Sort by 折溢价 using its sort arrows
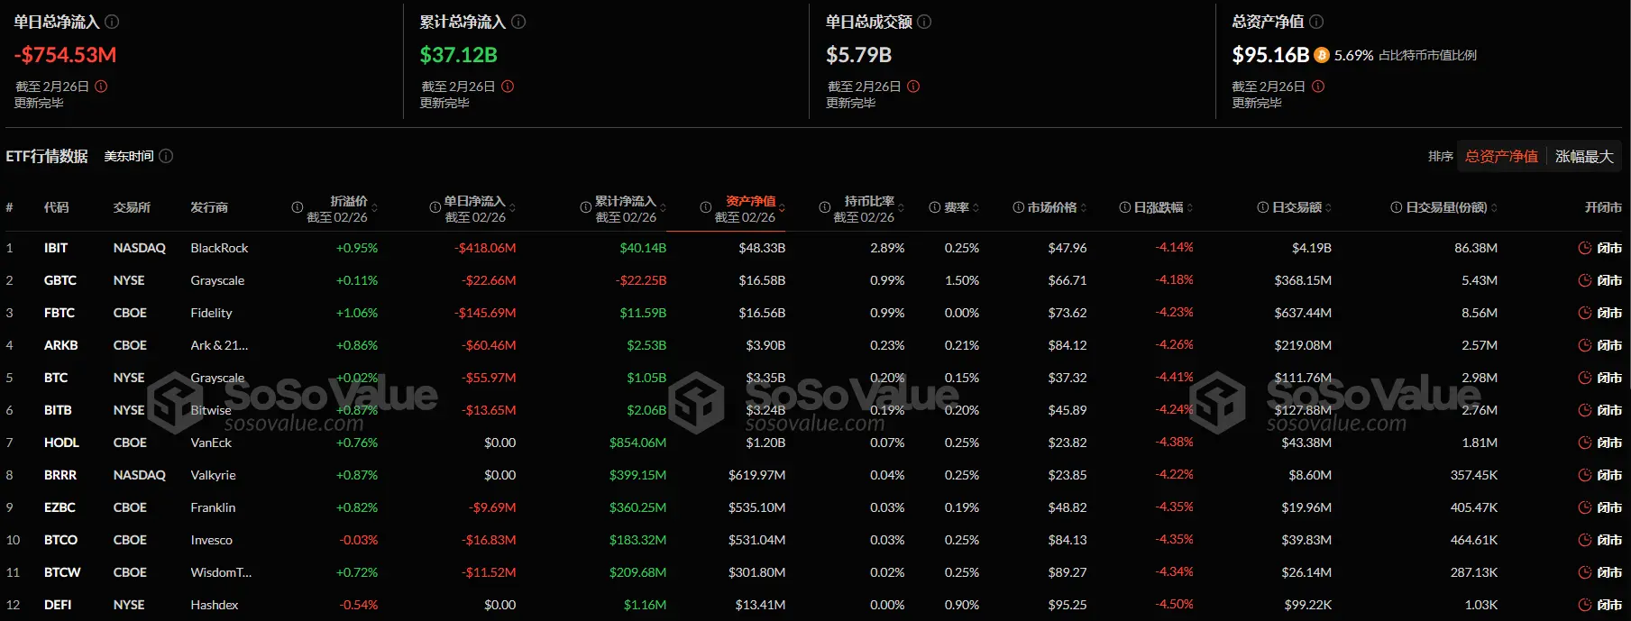 (x=374, y=208)
